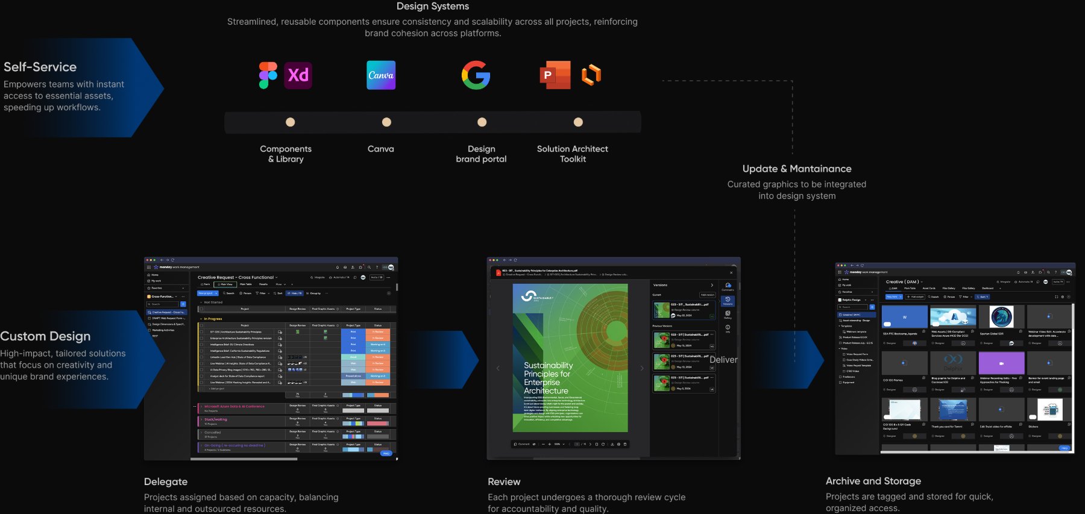
Task: Expand the Cancelled group
Action: click(x=201, y=433)
